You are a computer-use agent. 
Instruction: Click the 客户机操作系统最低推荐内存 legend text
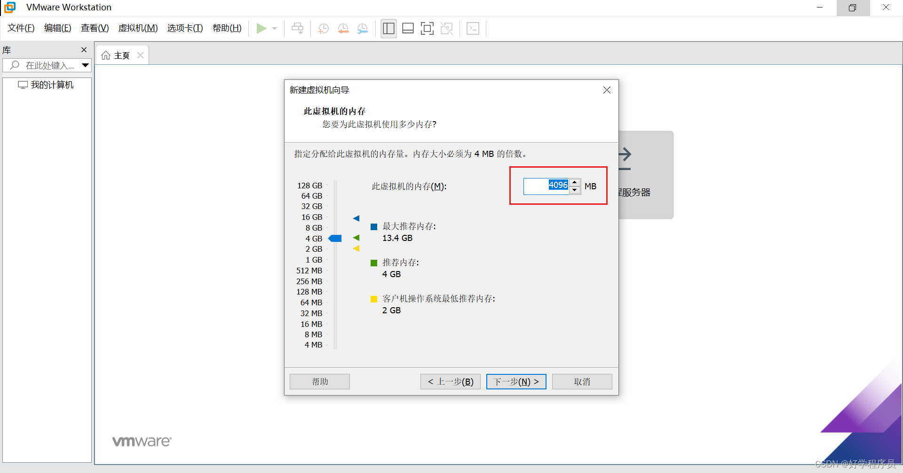(x=438, y=299)
